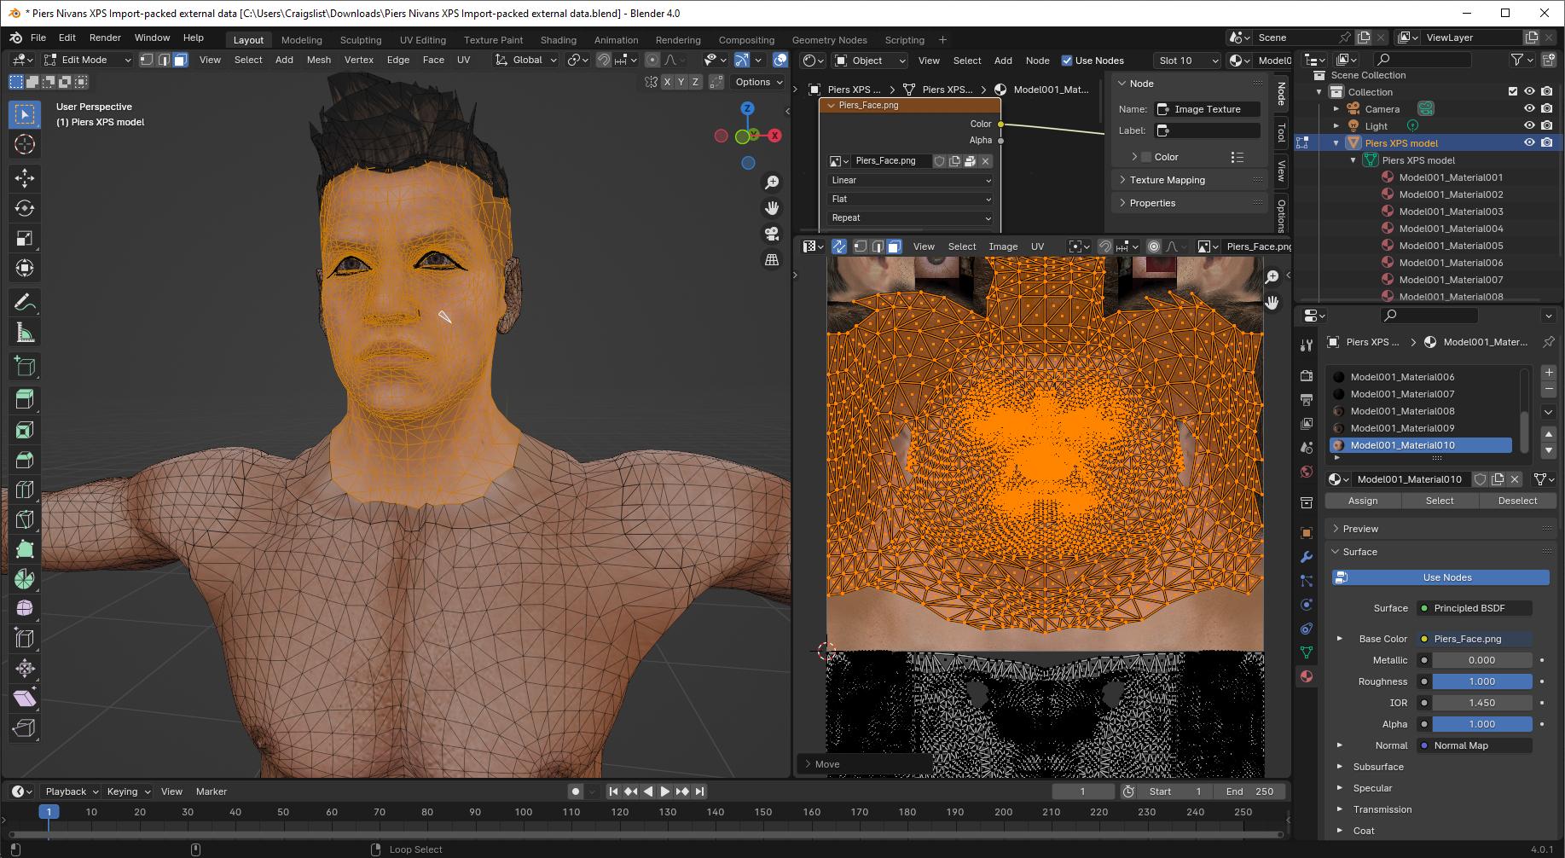The image size is (1565, 858).
Task: Select the Rotate tool in viewport toolbar
Action: [x=25, y=208]
